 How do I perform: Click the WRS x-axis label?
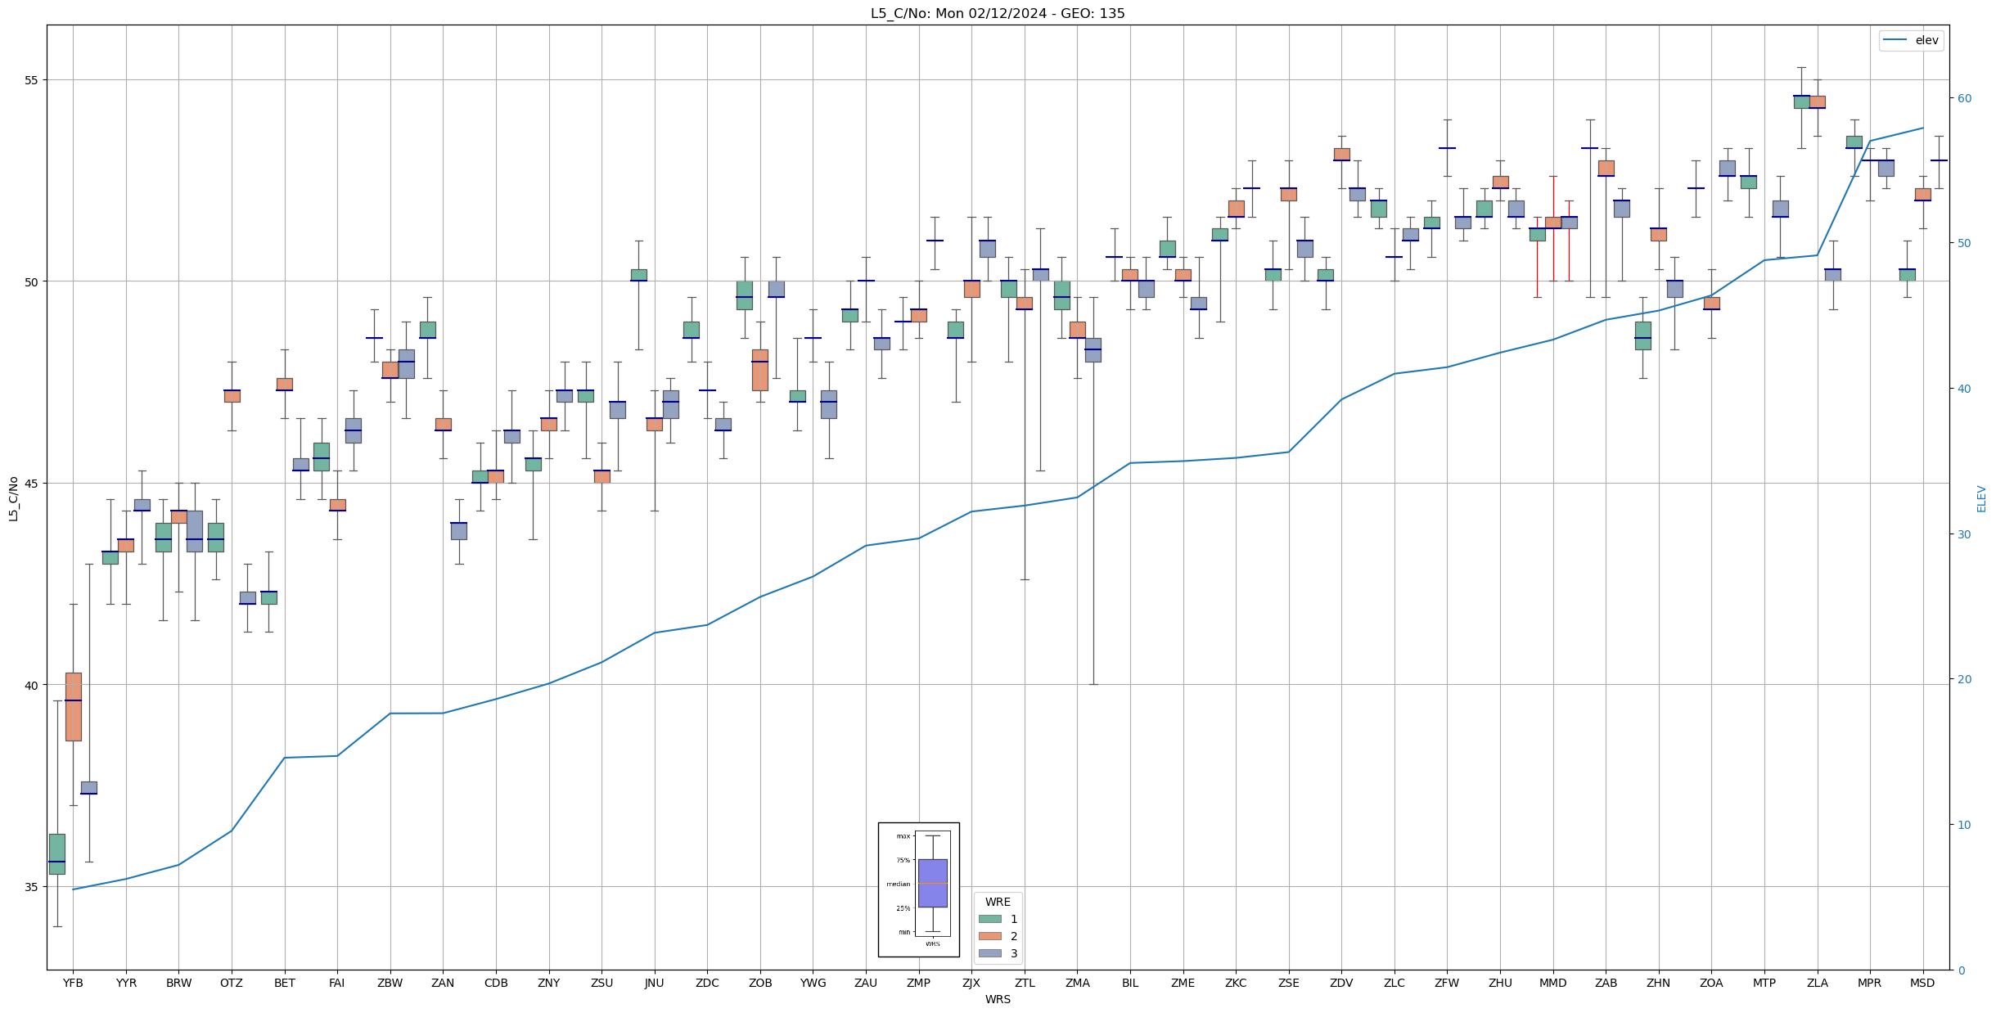point(997,999)
